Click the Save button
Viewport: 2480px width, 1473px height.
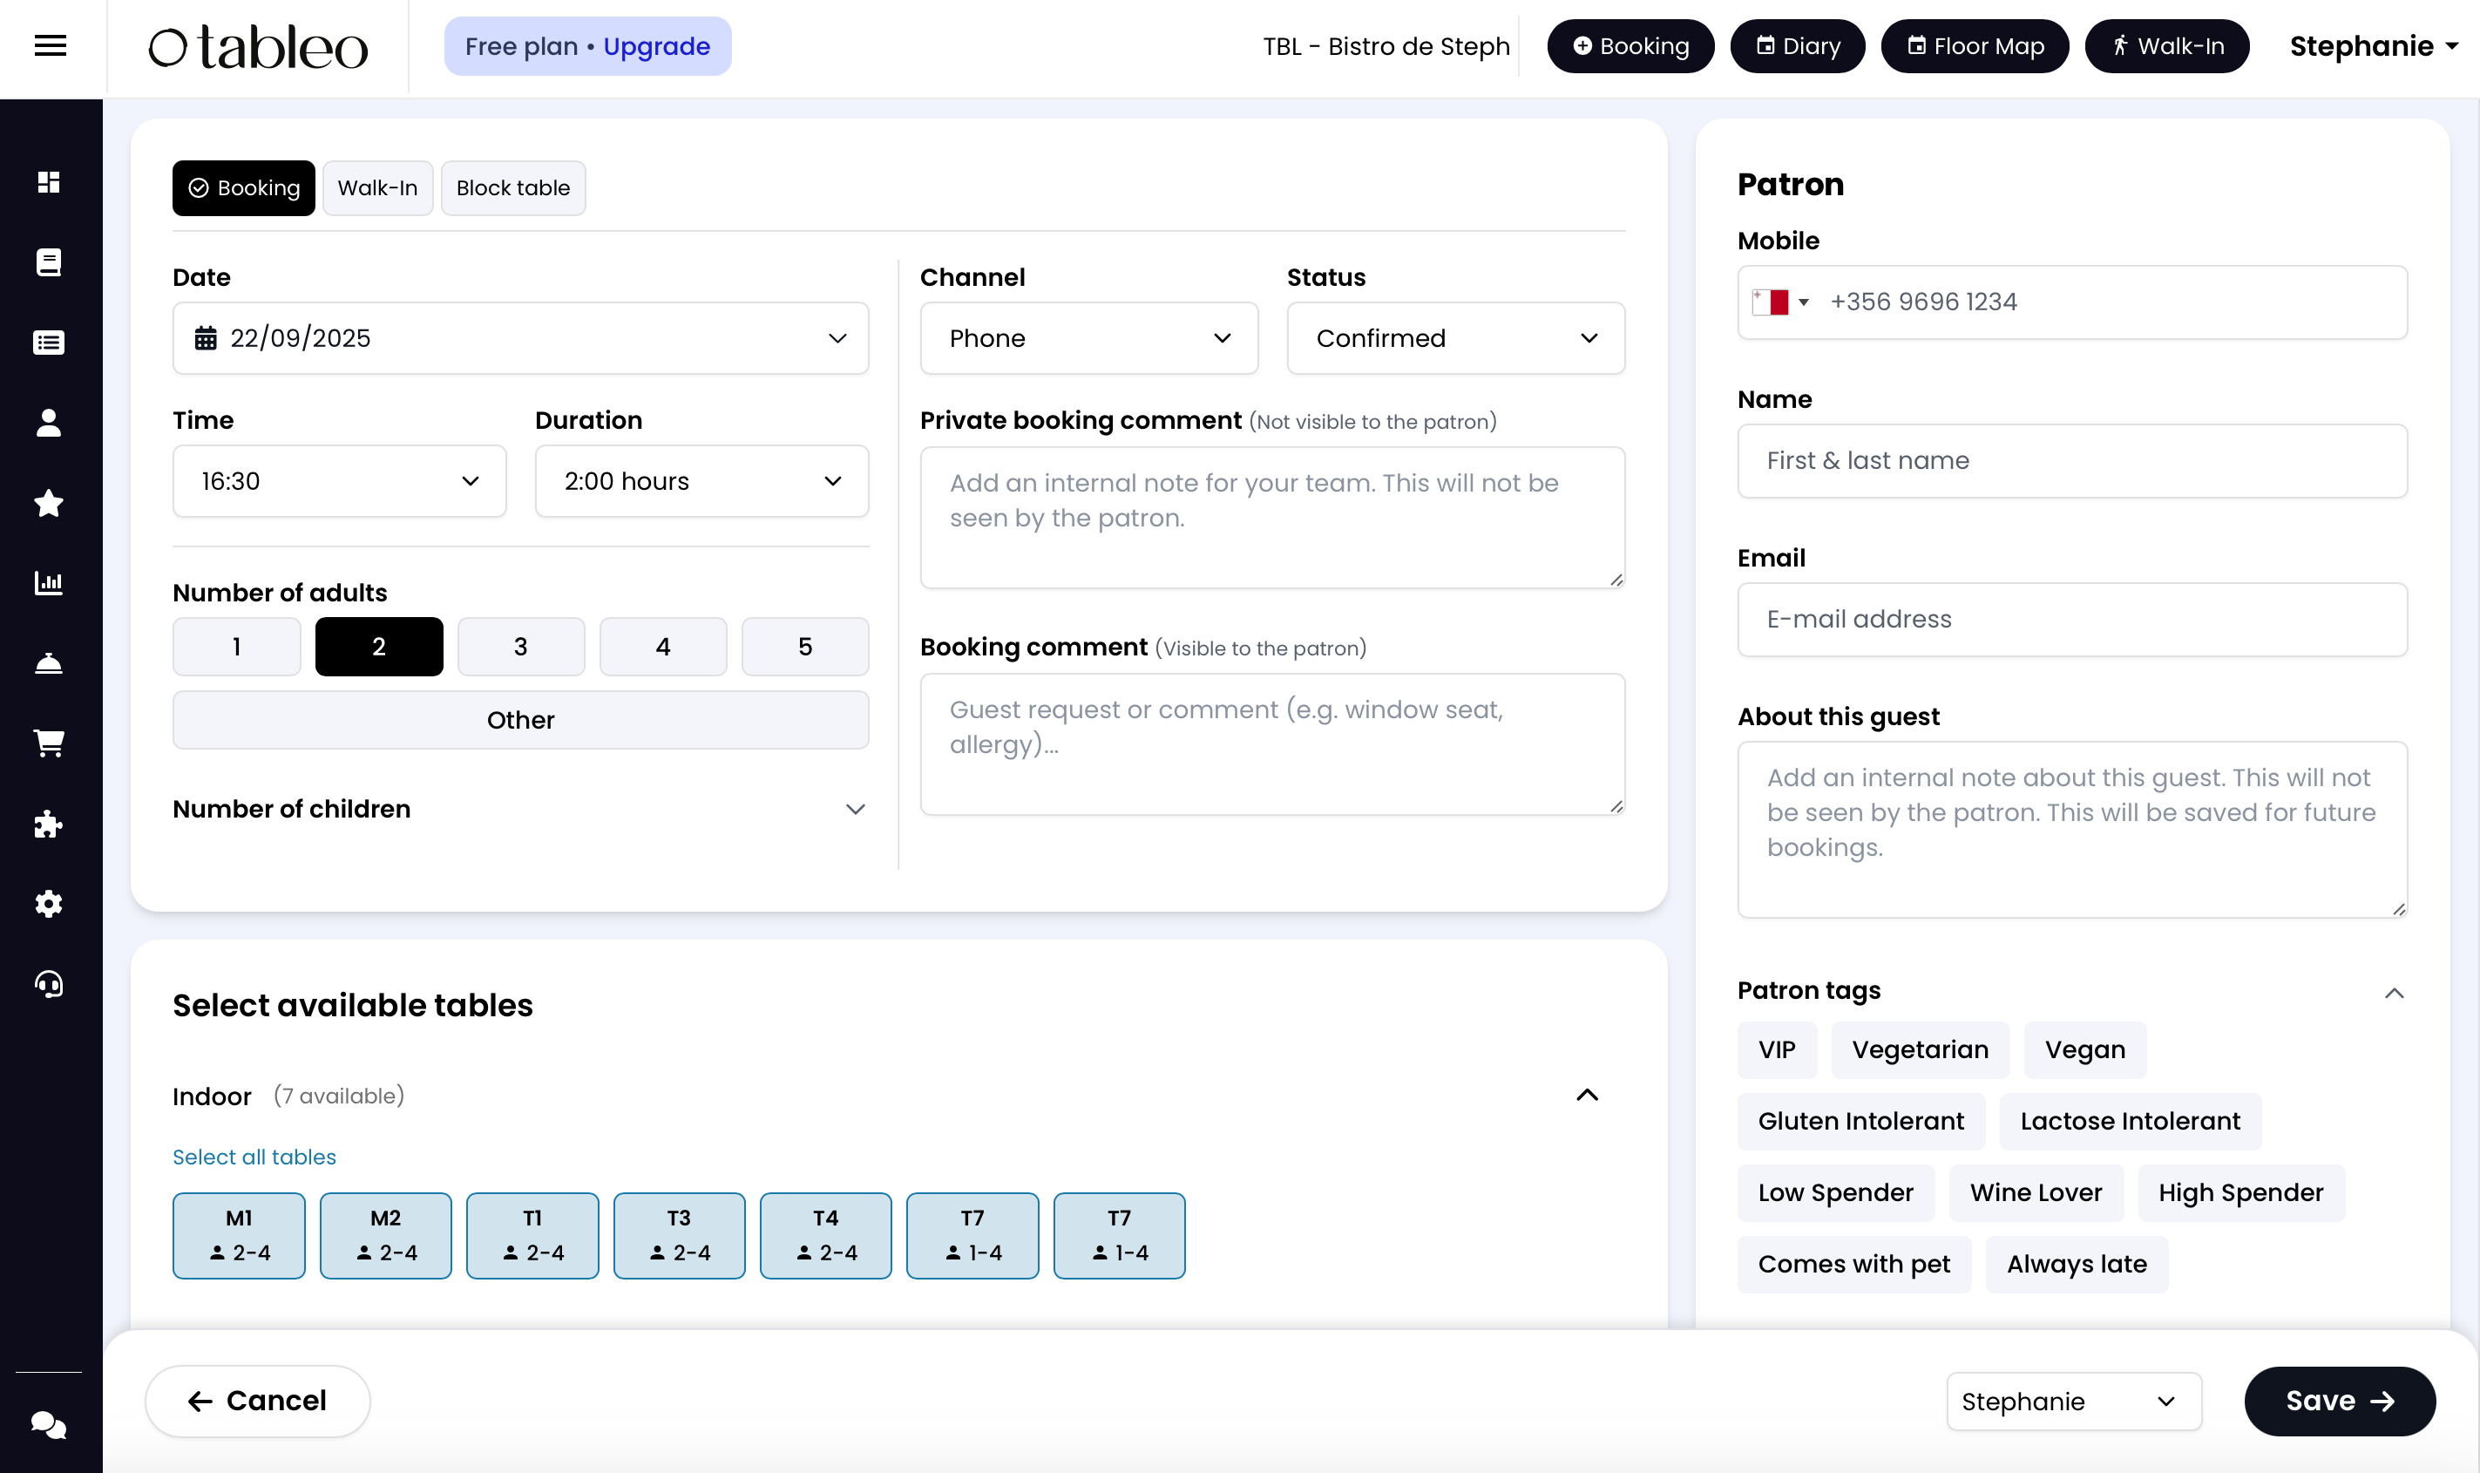[2338, 1401]
